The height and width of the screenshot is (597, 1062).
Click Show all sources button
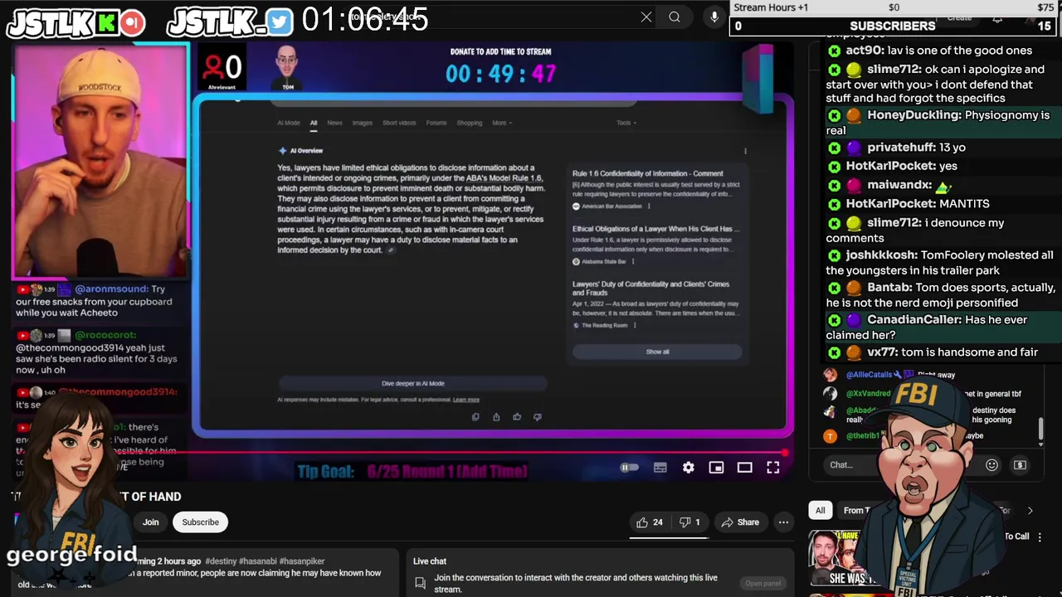(657, 352)
